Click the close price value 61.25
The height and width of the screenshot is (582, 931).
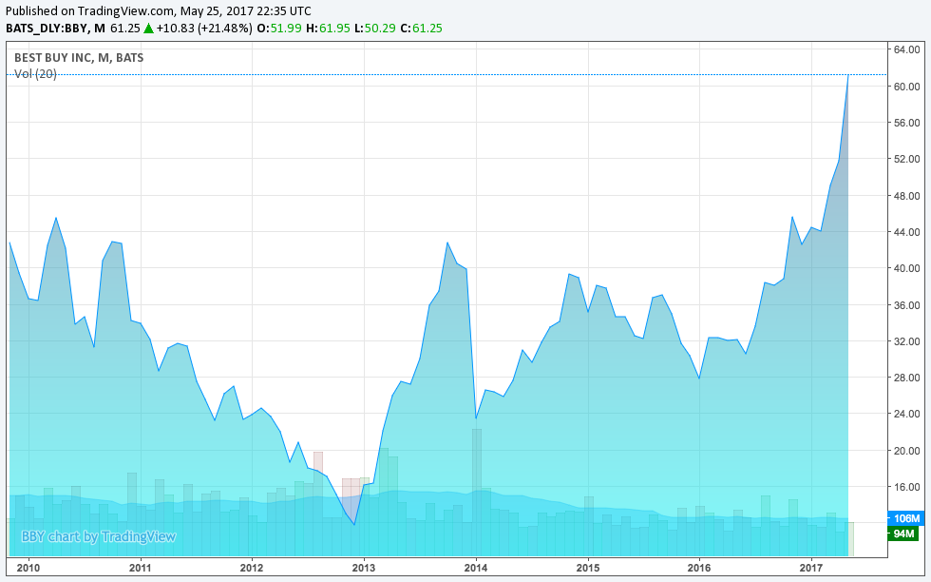(427, 28)
